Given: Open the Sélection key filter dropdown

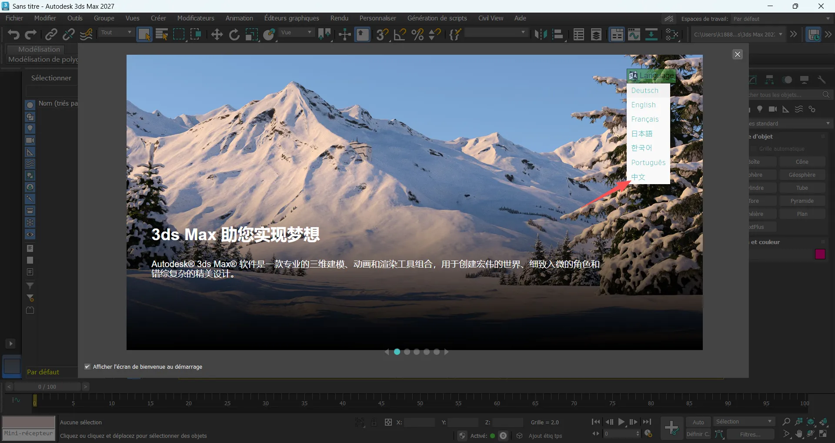Looking at the screenshot, I should [744, 422].
